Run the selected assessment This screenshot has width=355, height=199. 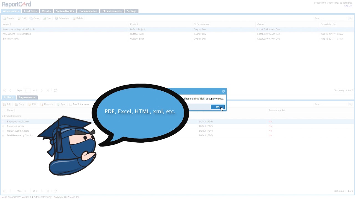coord(47,18)
